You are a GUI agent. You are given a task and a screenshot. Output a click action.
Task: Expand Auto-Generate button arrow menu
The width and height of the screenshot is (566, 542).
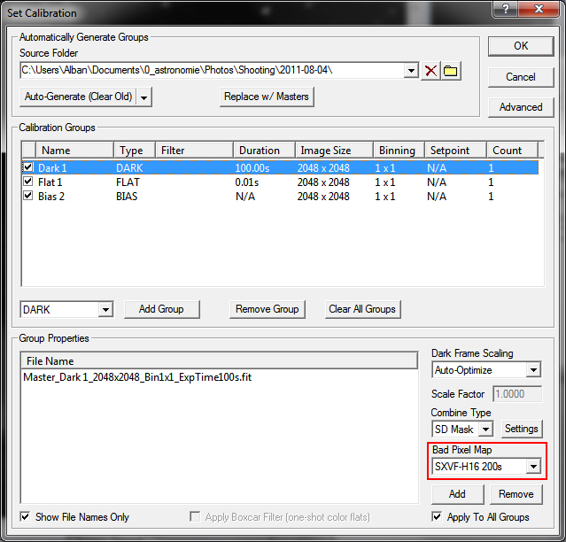click(144, 97)
